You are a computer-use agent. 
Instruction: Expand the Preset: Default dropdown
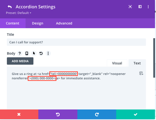click(18, 13)
